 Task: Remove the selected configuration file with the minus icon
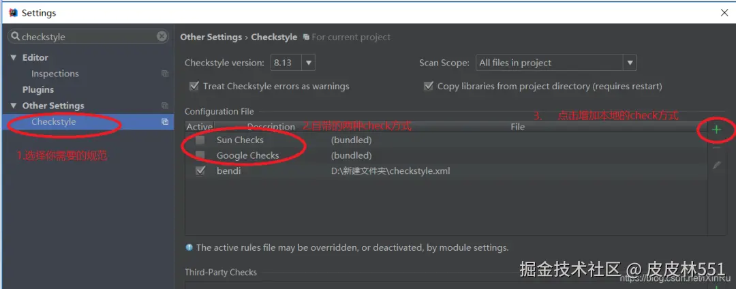(716, 148)
